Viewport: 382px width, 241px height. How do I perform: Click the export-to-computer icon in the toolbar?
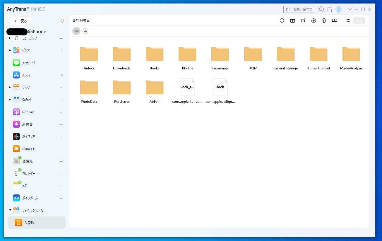pos(335,20)
